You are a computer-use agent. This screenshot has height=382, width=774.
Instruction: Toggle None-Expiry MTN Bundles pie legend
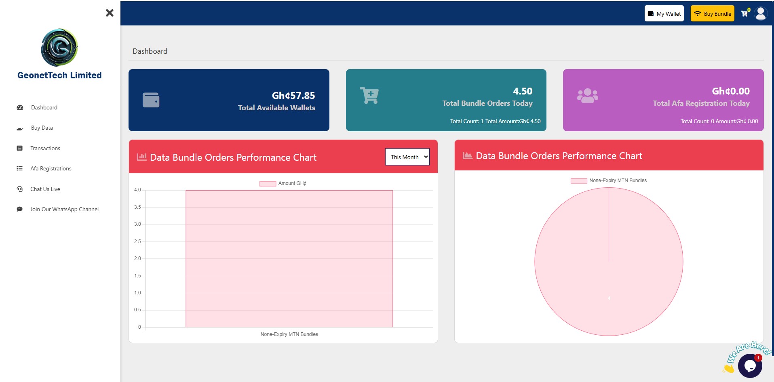(609, 181)
